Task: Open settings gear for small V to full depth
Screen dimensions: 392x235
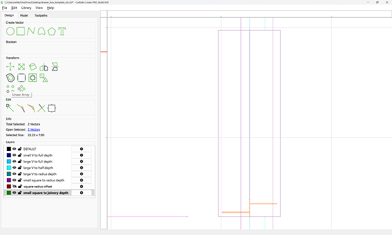Action: click(x=81, y=155)
